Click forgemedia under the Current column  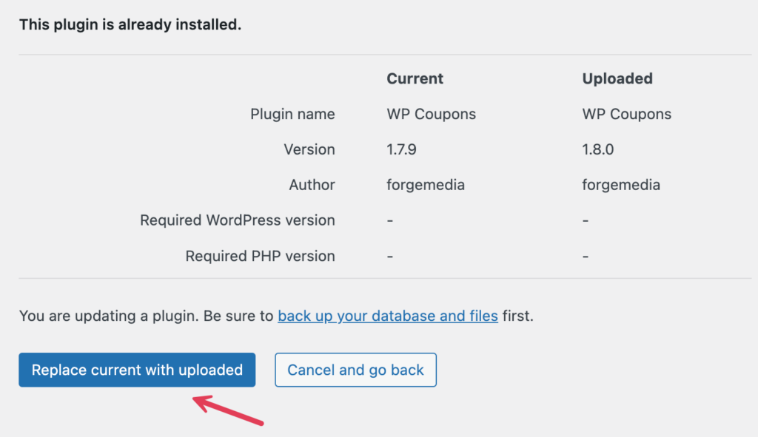[426, 185]
